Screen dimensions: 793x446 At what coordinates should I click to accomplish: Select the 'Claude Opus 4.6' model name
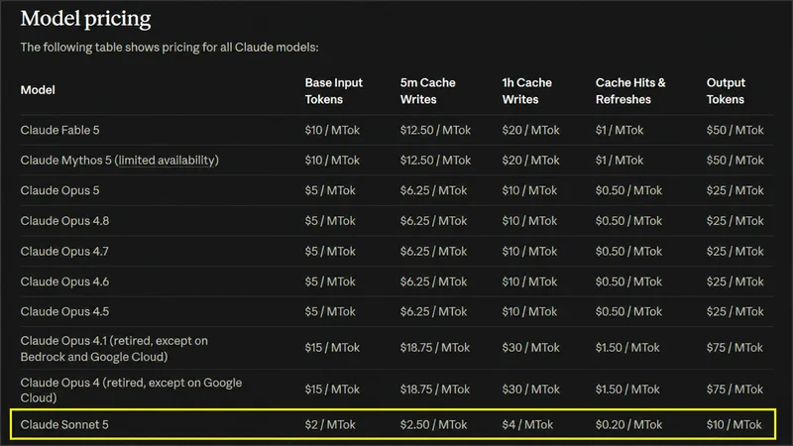pyautogui.click(x=64, y=281)
